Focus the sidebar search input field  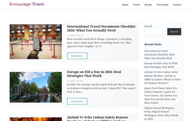pos(155,32)
